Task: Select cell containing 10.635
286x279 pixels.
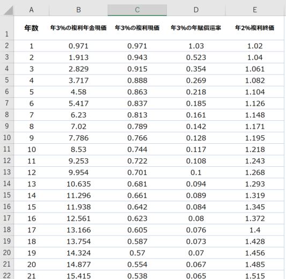Action: pyautogui.click(x=78, y=184)
